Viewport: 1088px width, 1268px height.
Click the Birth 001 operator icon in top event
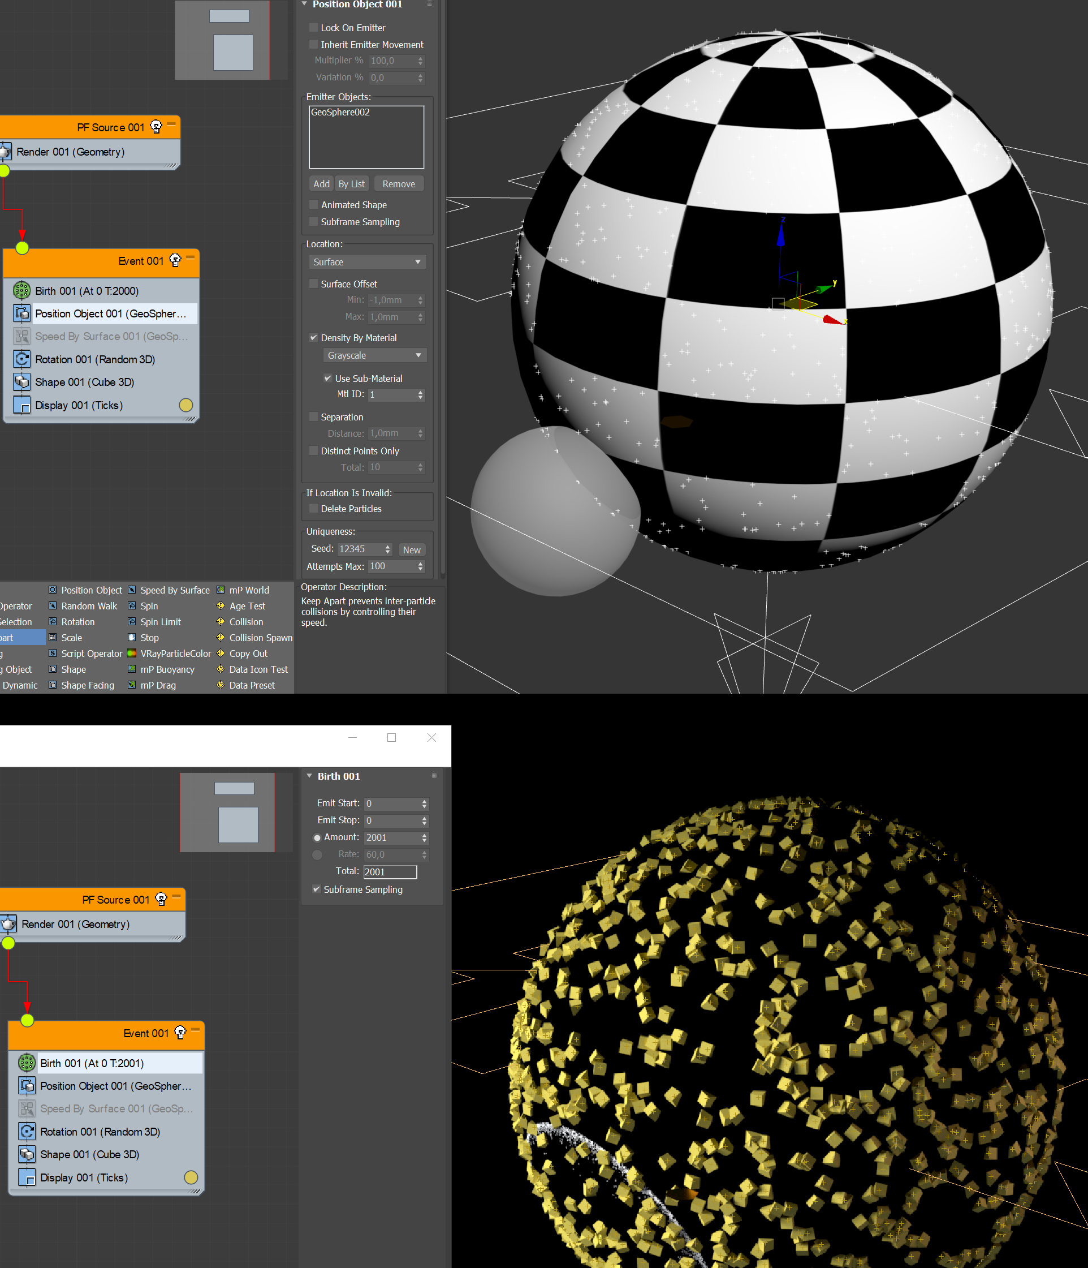click(x=21, y=290)
